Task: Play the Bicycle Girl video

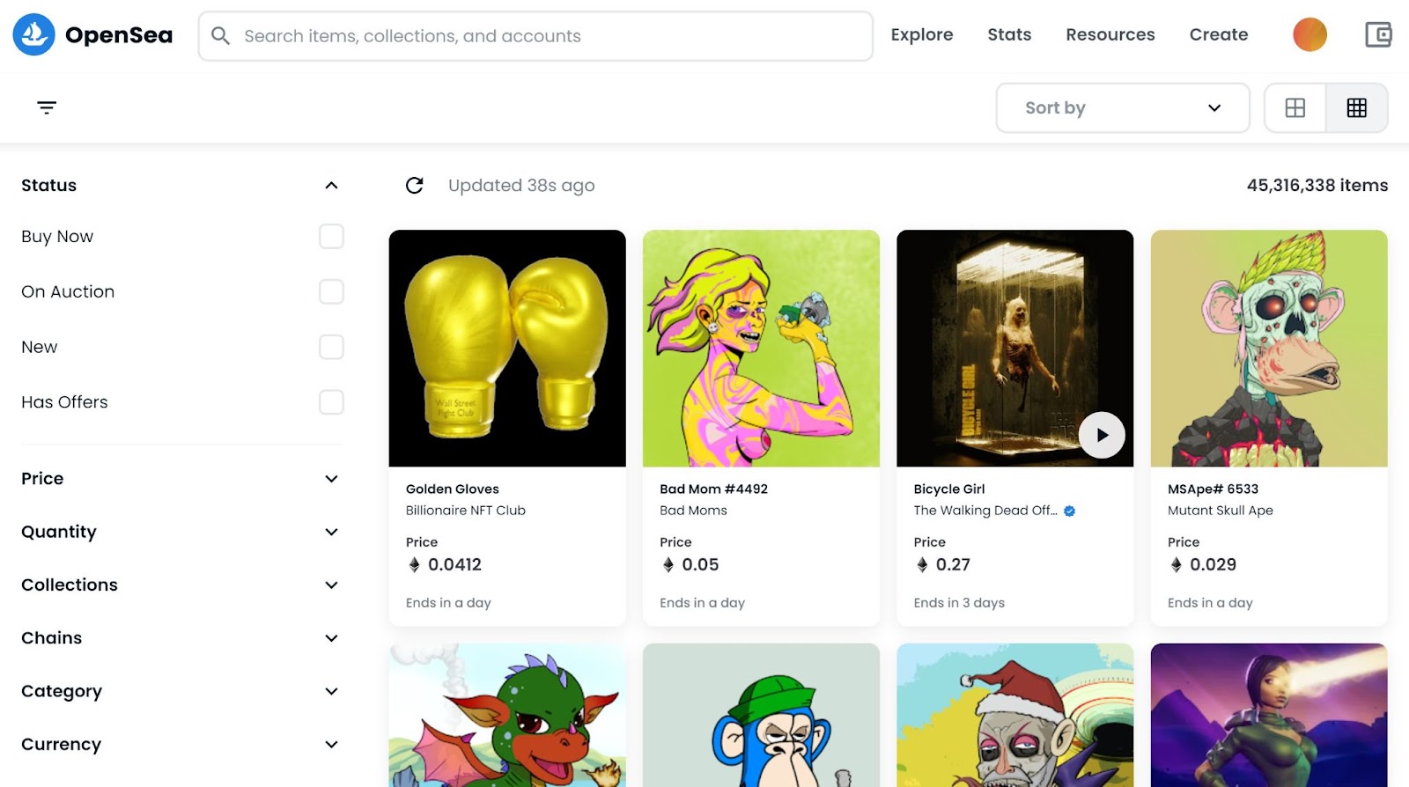Action: point(1102,435)
